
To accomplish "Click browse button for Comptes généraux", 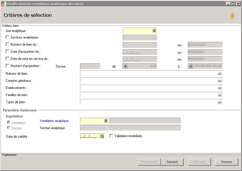I will pyautogui.click(x=220, y=81).
